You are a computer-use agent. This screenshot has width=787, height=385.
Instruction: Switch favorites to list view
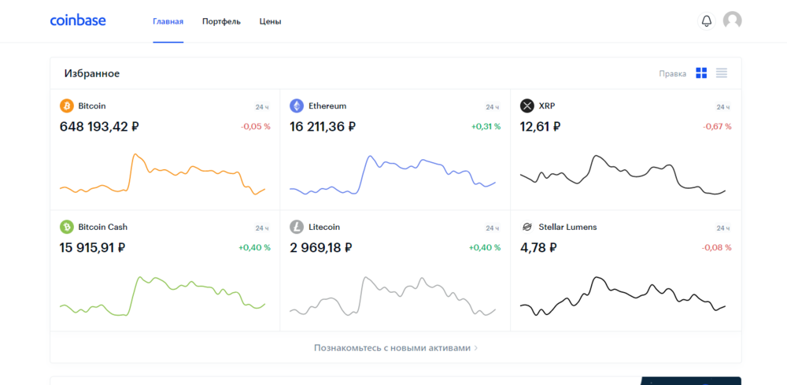tap(721, 73)
